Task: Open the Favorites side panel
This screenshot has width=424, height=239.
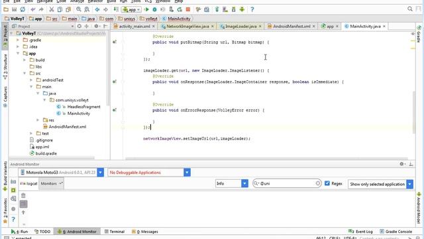Action: pos(5,210)
